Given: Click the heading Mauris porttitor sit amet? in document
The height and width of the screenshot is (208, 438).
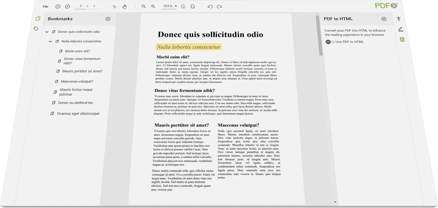Looking at the screenshot, I should tap(181, 125).
